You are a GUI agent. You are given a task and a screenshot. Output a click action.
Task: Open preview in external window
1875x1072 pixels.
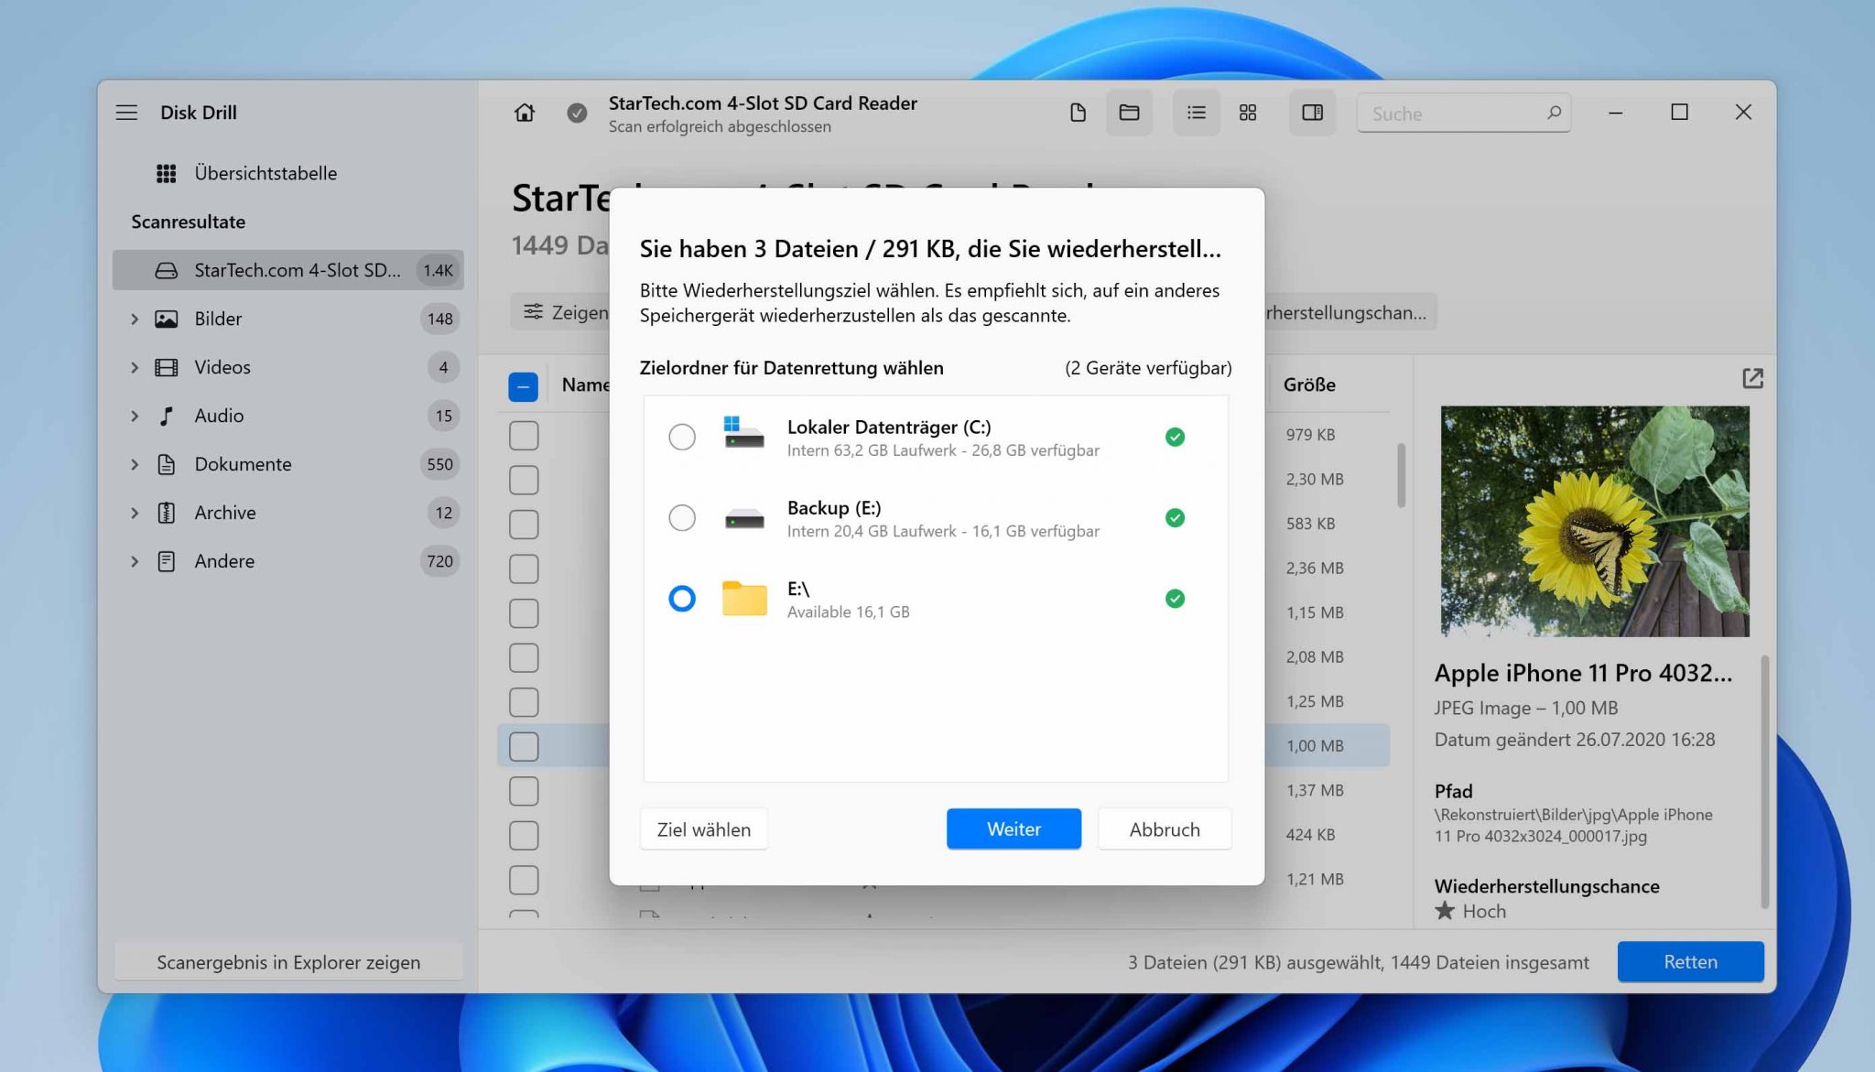point(1753,378)
